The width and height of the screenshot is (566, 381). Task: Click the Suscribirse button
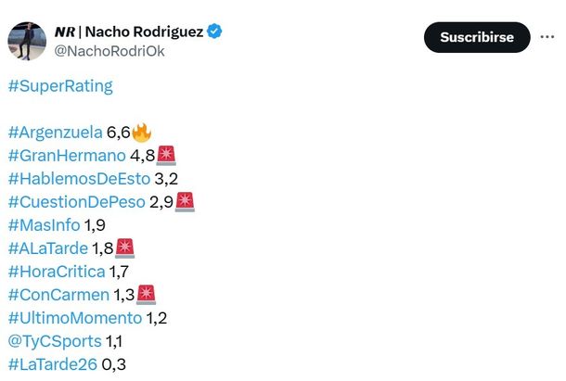pyautogui.click(x=477, y=37)
